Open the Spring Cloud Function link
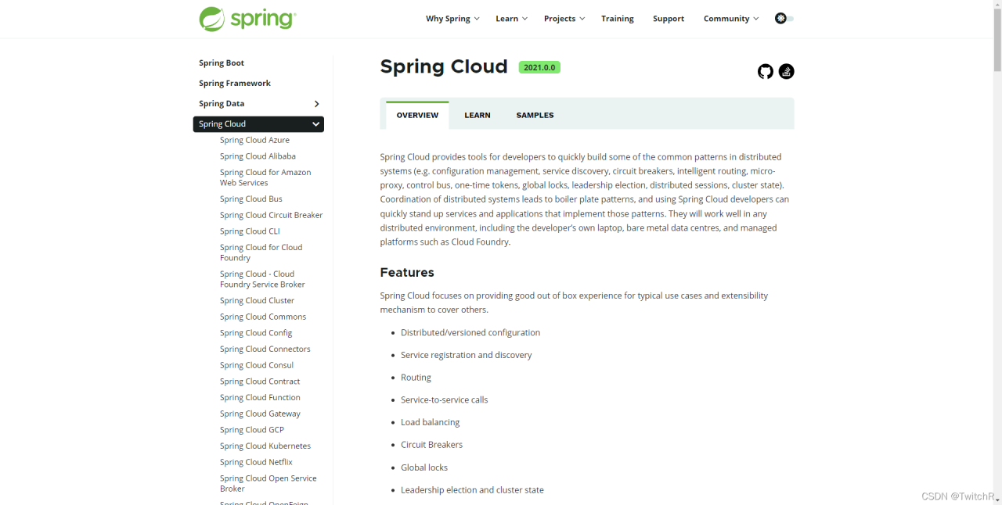Viewport: 1002px width, 505px height. tap(260, 398)
